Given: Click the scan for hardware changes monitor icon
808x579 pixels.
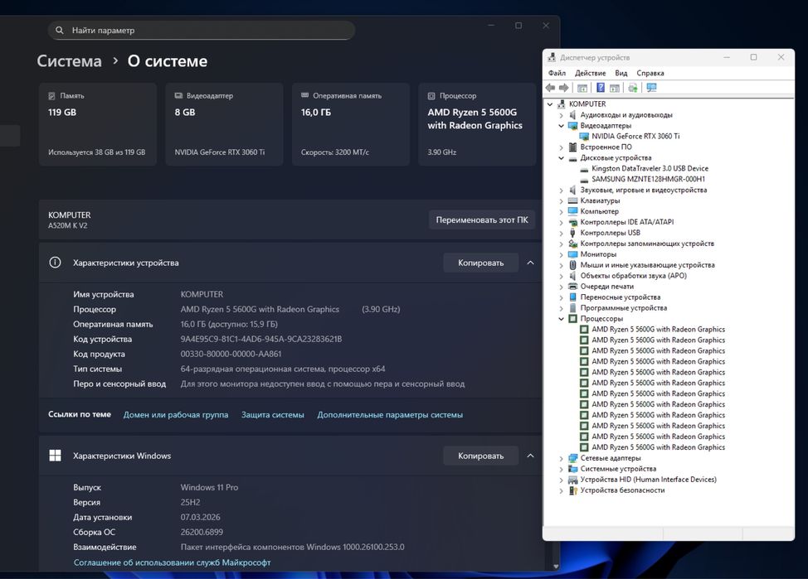Looking at the screenshot, I should 651,88.
